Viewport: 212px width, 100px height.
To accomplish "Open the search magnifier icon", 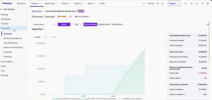I will [186, 3].
